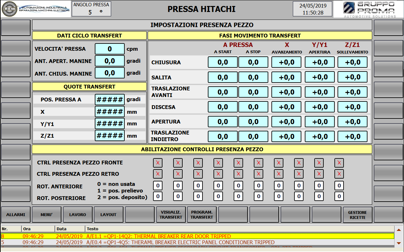Edit last ROT. ANTERIORE value box
This screenshot has height=252, width=404.
[x=339, y=186]
